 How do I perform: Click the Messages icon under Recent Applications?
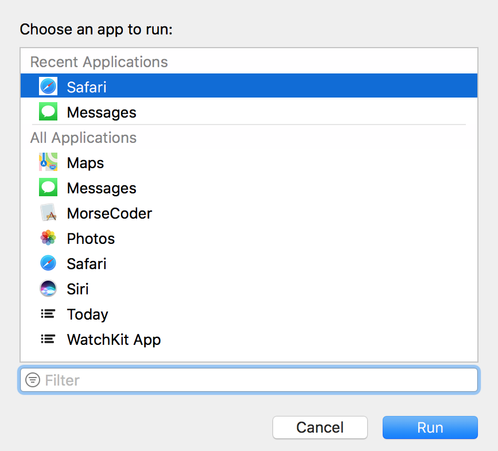[x=48, y=112]
